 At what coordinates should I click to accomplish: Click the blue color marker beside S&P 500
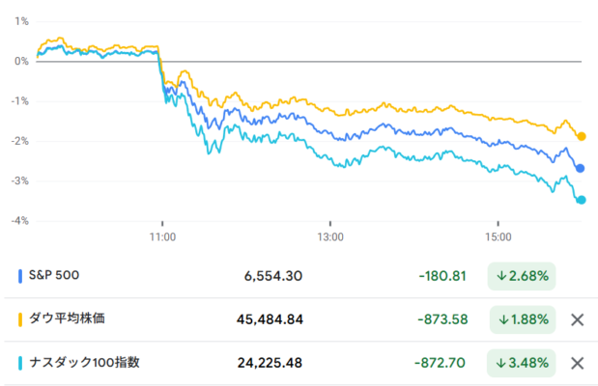click(21, 276)
